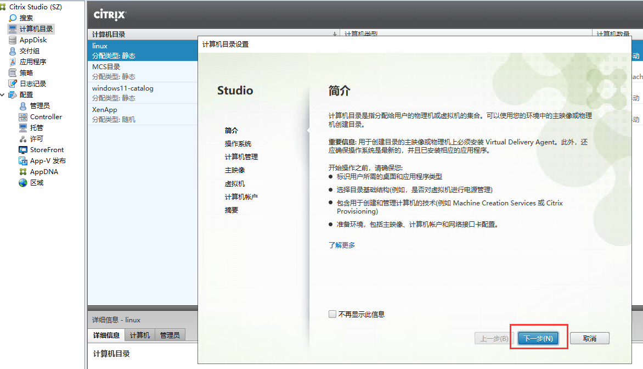Open the 托管 hosting node

(x=37, y=127)
